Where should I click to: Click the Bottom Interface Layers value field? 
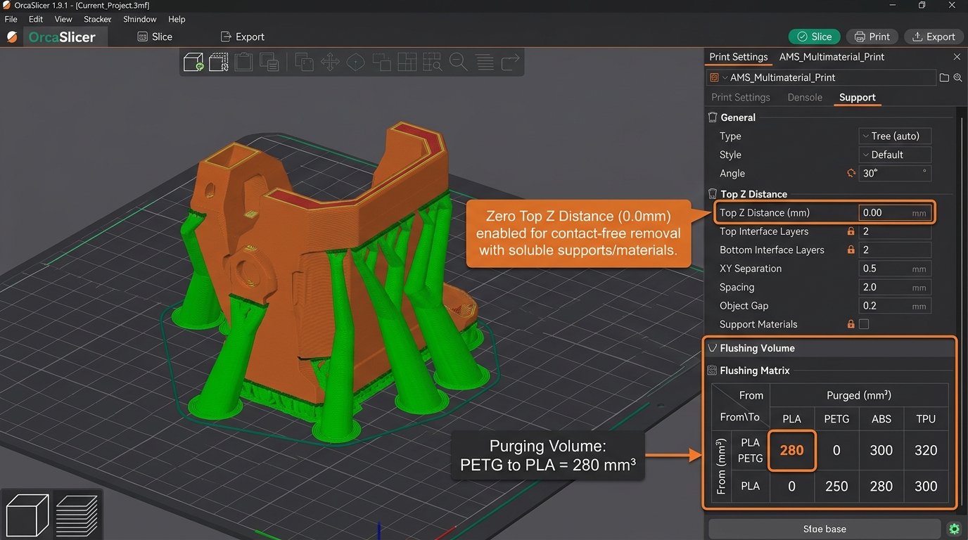[895, 250]
